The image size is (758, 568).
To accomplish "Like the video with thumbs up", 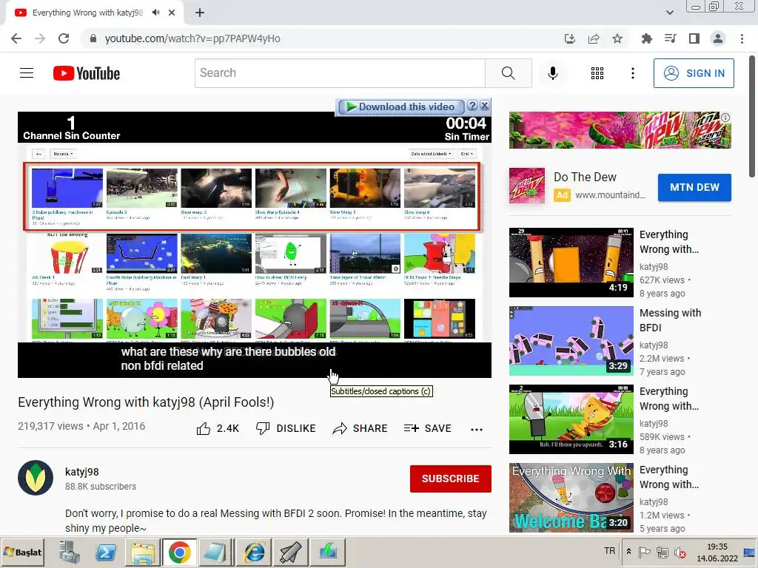I will (218, 428).
